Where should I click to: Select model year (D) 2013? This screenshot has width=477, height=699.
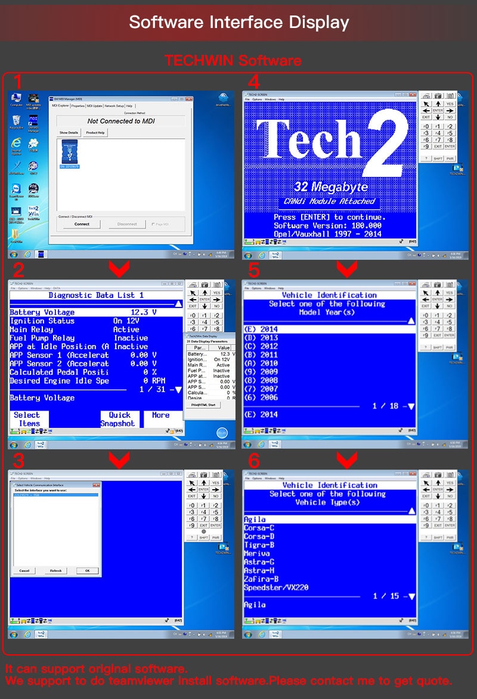coord(329,338)
